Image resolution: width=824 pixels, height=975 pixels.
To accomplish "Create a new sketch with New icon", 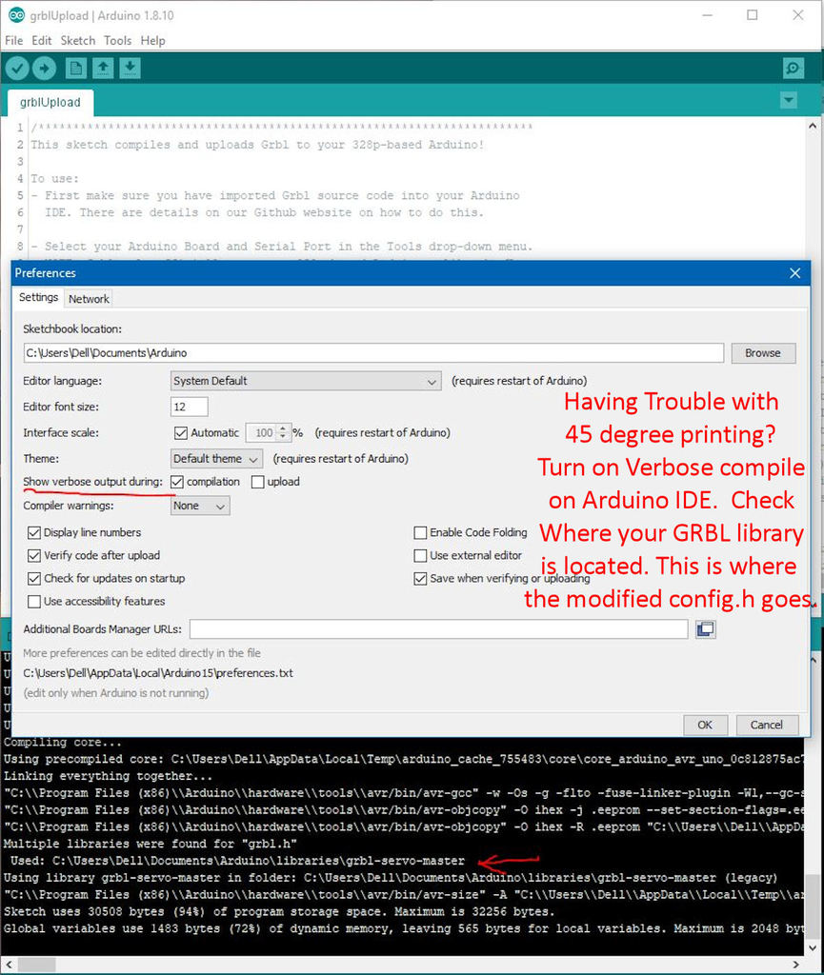I will click(x=75, y=68).
